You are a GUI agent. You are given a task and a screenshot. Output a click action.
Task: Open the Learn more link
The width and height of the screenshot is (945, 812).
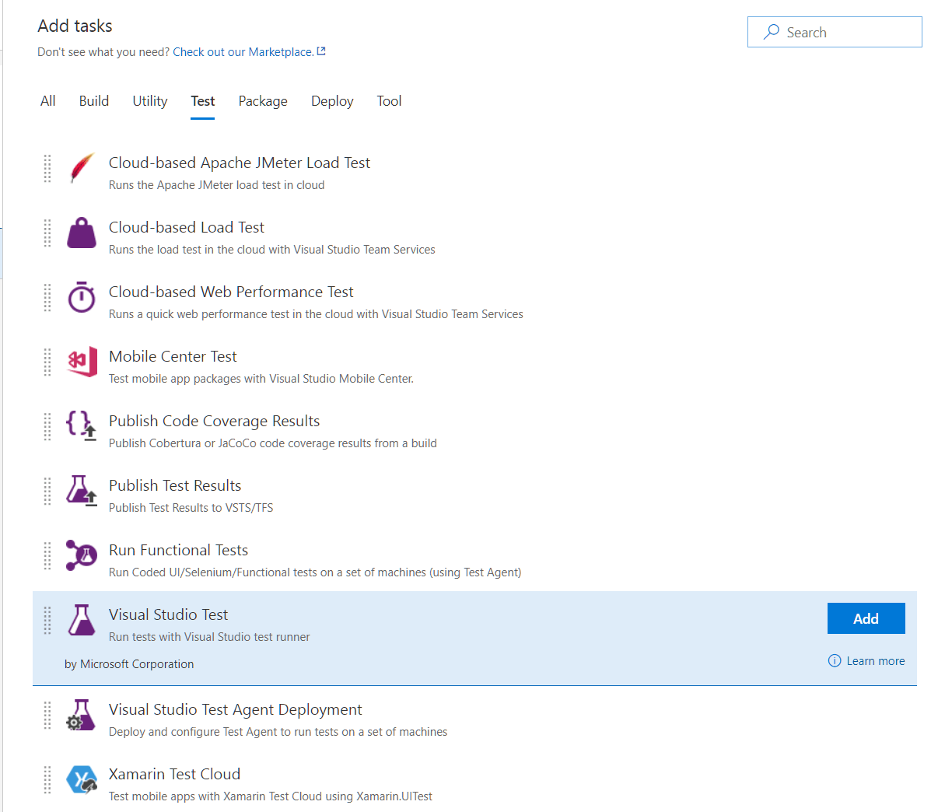[x=876, y=660]
